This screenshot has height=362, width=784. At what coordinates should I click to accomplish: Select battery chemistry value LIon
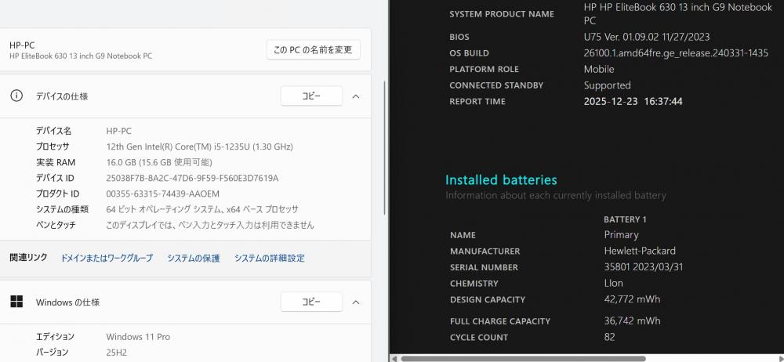pyautogui.click(x=614, y=283)
